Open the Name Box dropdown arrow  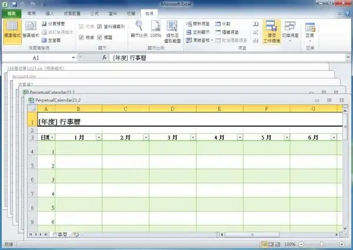[x=73, y=58]
